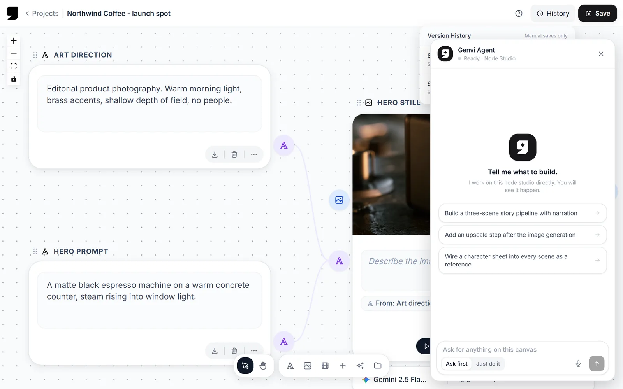This screenshot has height=389, width=623.
Task: Download the Hero Prompt node content
Action: pos(215,351)
